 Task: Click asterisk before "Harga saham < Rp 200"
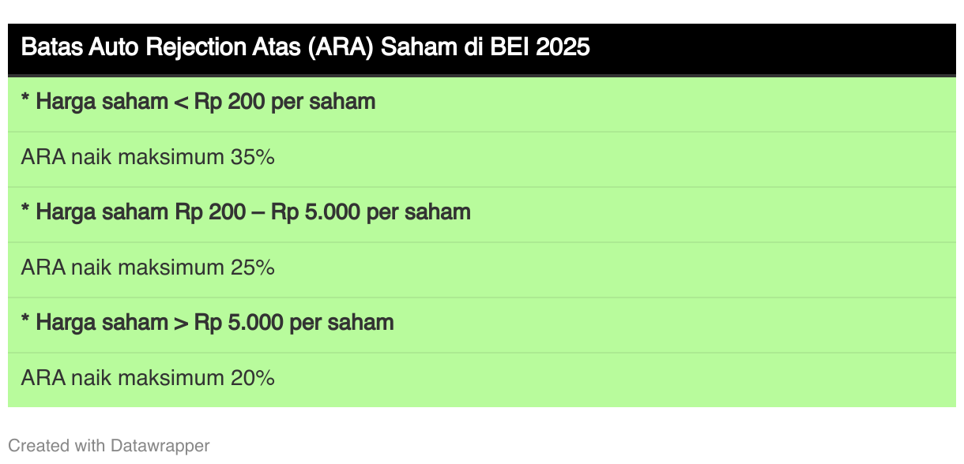[x=26, y=99]
